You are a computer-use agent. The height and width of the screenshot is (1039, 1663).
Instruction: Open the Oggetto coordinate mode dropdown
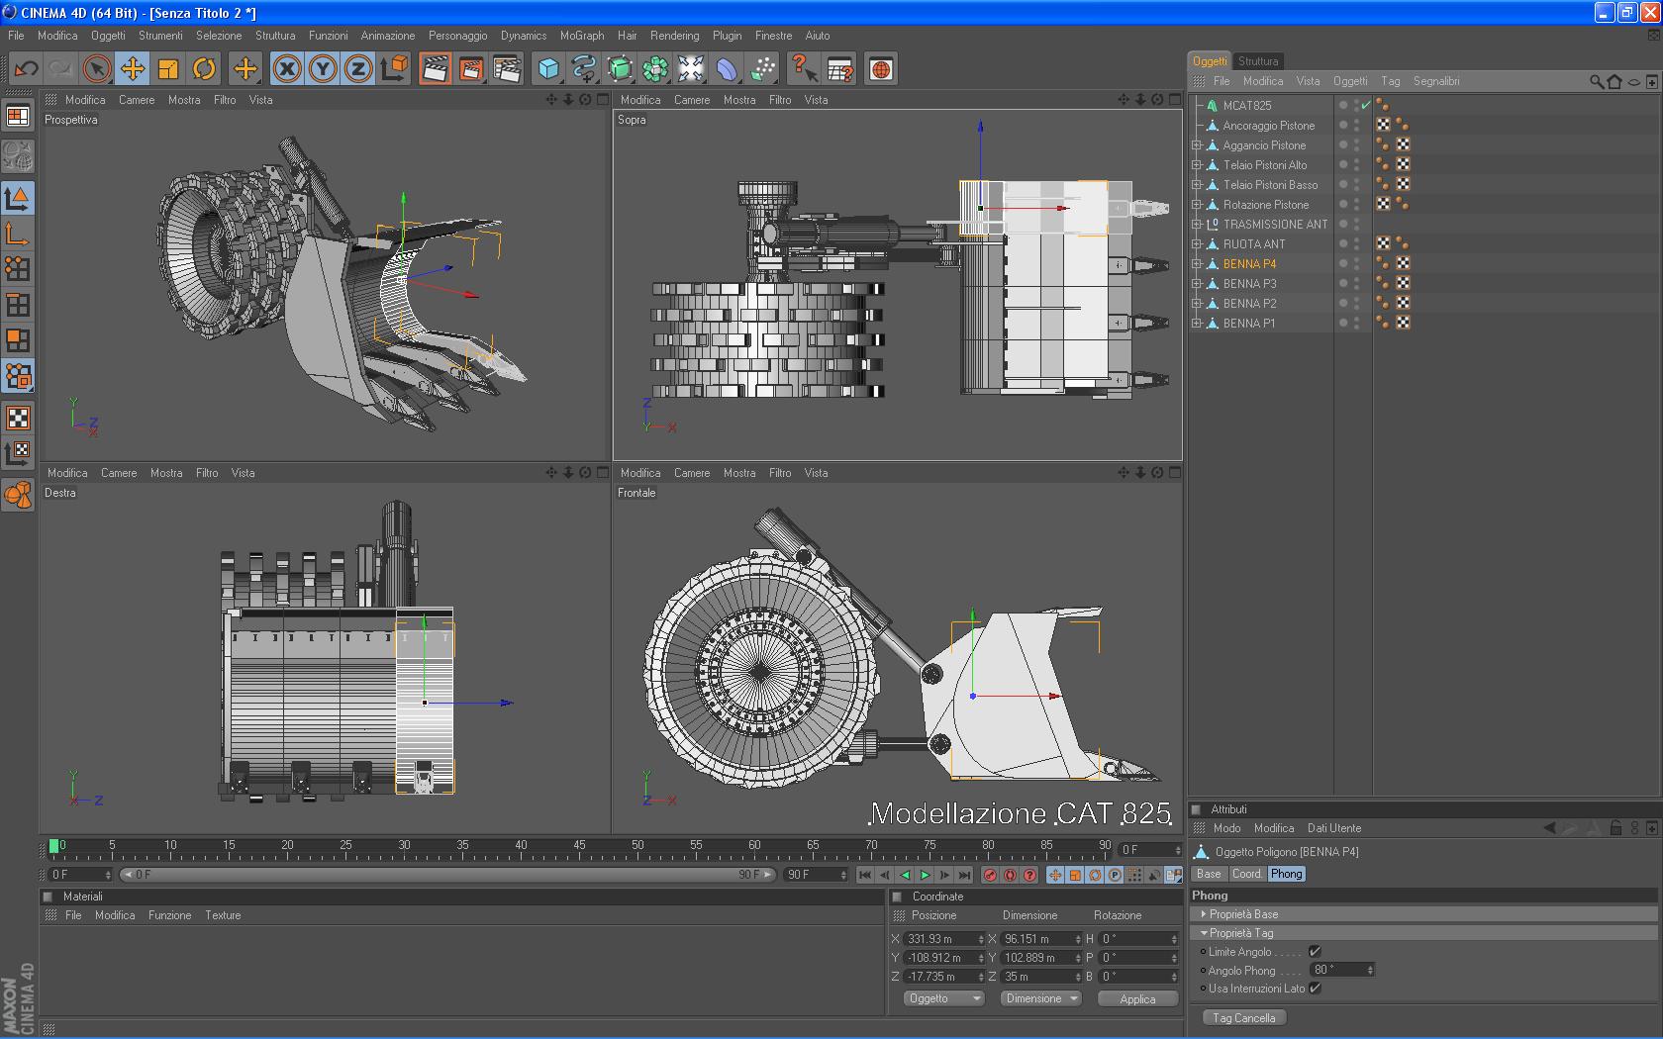tap(943, 998)
